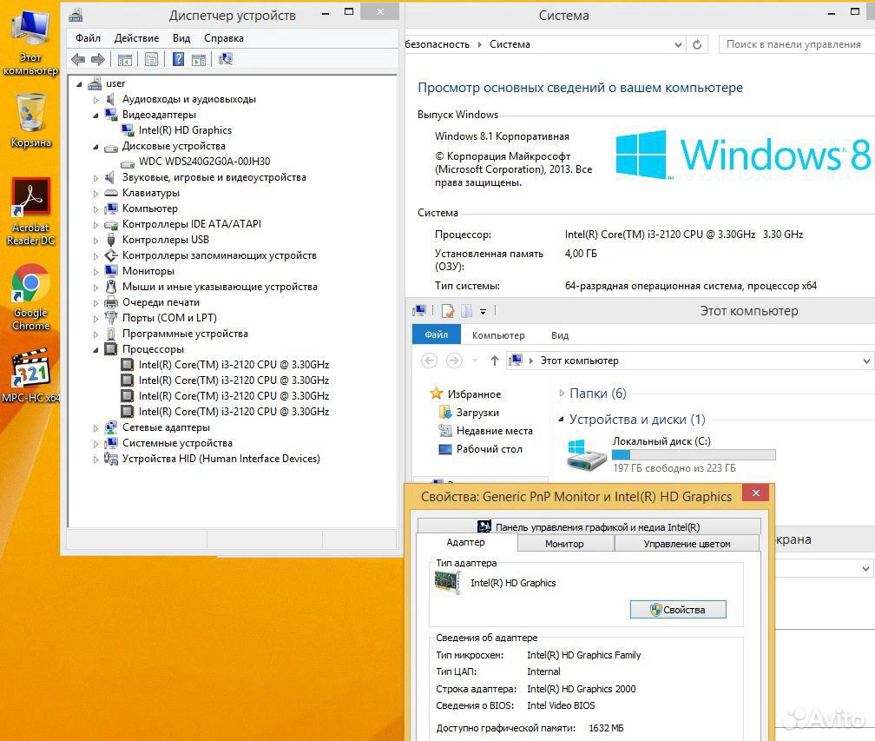Expand the Мониторы node

pyautogui.click(x=95, y=271)
